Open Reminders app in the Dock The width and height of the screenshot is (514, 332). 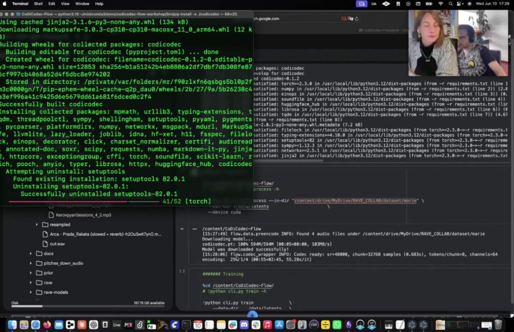point(209,325)
